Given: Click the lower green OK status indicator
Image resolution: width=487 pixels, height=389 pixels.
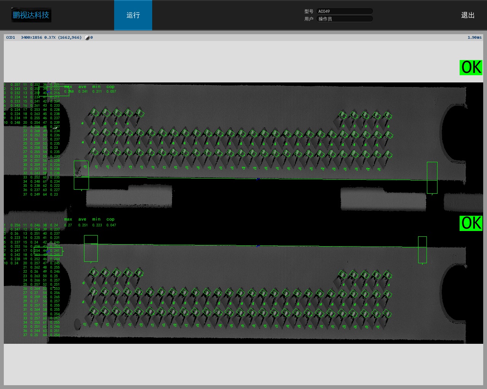Looking at the screenshot, I should click(x=471, y=223).
